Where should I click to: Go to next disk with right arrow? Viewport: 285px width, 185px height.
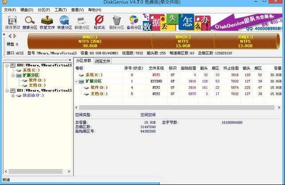[x=15, y=36]
